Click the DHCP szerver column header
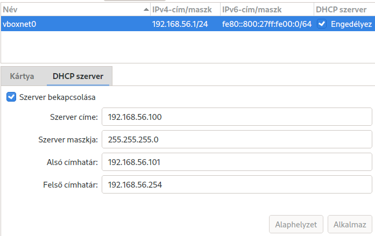The width and height of the screenshot is (375, 236). click(x=344, y=10)
